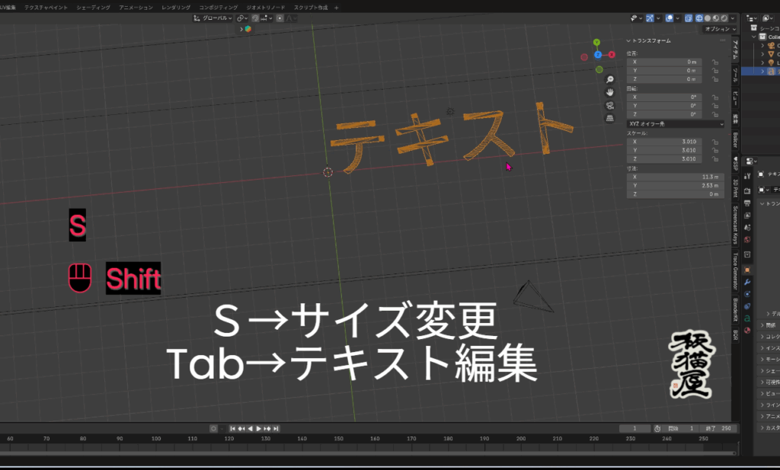The width and height of the screenshot is (780, 470).
Task: Toggle camera view with the camera icon
Action: 609,105
